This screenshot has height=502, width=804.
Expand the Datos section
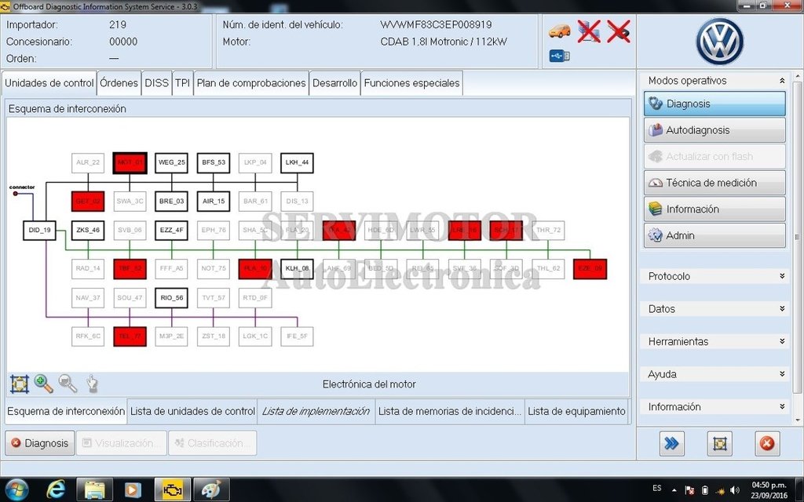point(781,309)
